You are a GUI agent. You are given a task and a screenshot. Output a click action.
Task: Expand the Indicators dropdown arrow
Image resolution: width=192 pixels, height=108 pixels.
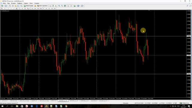point(76,6)
